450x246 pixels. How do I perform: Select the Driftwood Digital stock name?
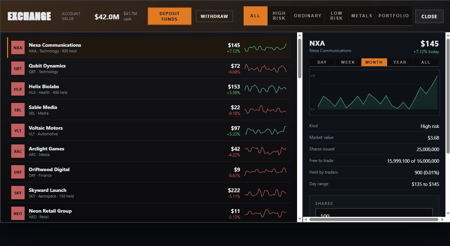(x=49, y=169)
